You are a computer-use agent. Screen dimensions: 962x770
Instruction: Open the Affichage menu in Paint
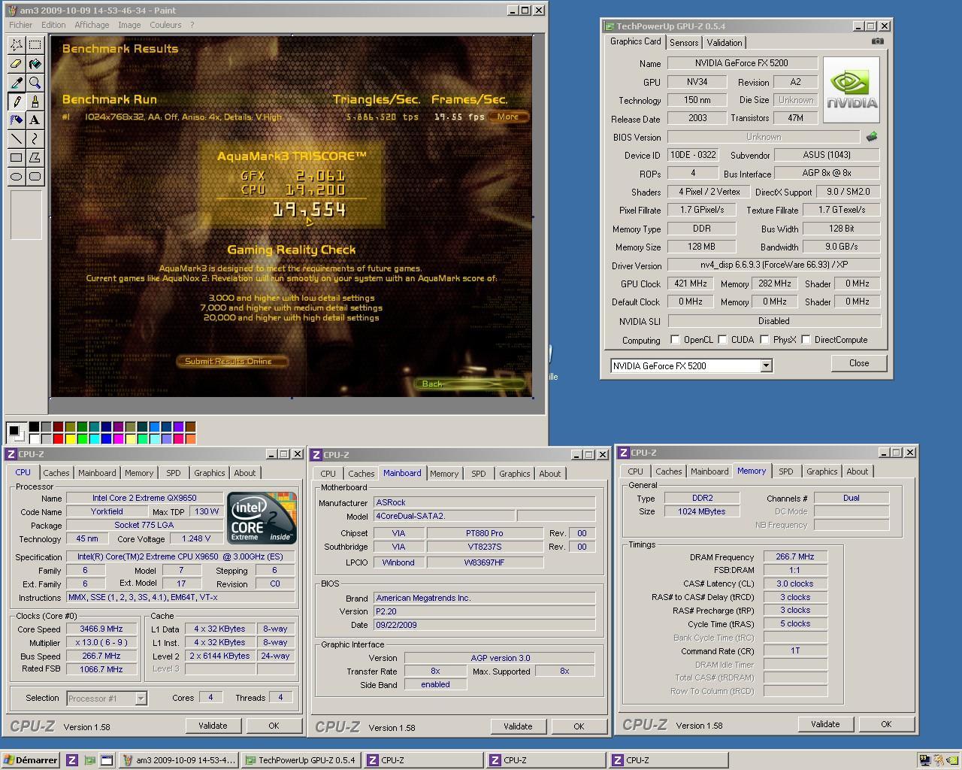[92, 25]
